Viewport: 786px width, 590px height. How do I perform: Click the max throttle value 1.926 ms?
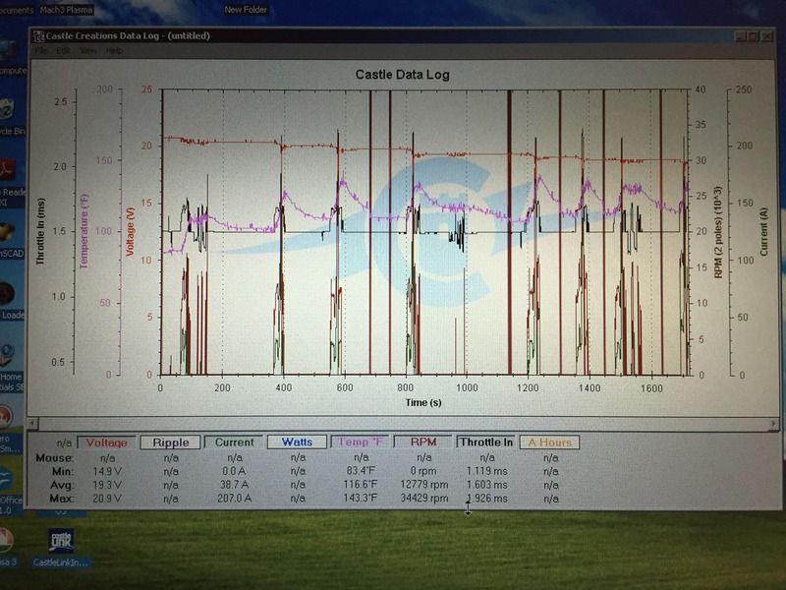(486, 499)
